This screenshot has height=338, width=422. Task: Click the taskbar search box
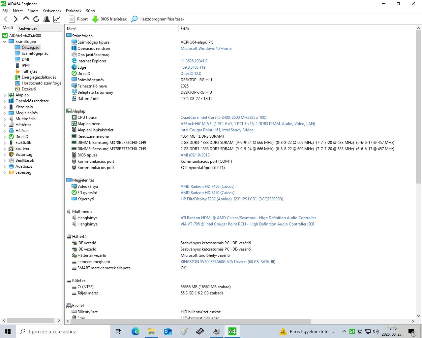[x=63, y=331]
